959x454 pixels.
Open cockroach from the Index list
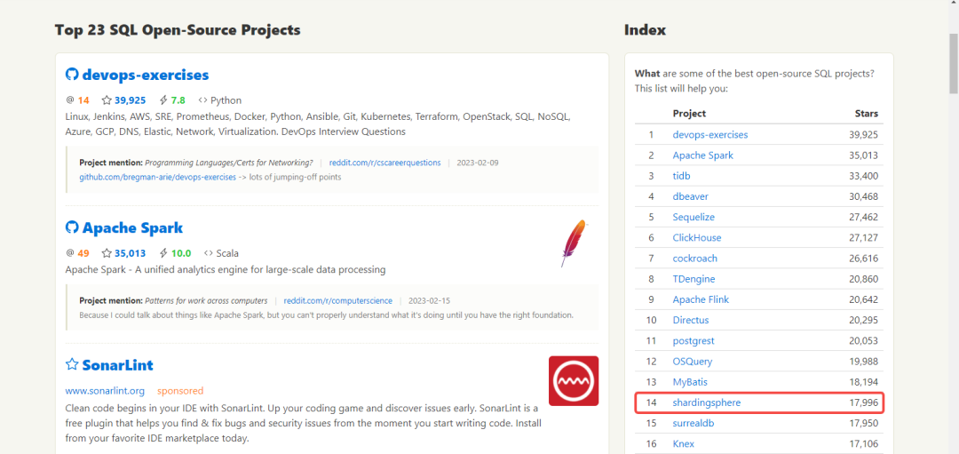694,259
